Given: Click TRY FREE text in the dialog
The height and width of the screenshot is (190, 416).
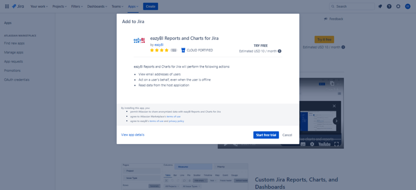Looking at the screenshot, I should point(261,45).
